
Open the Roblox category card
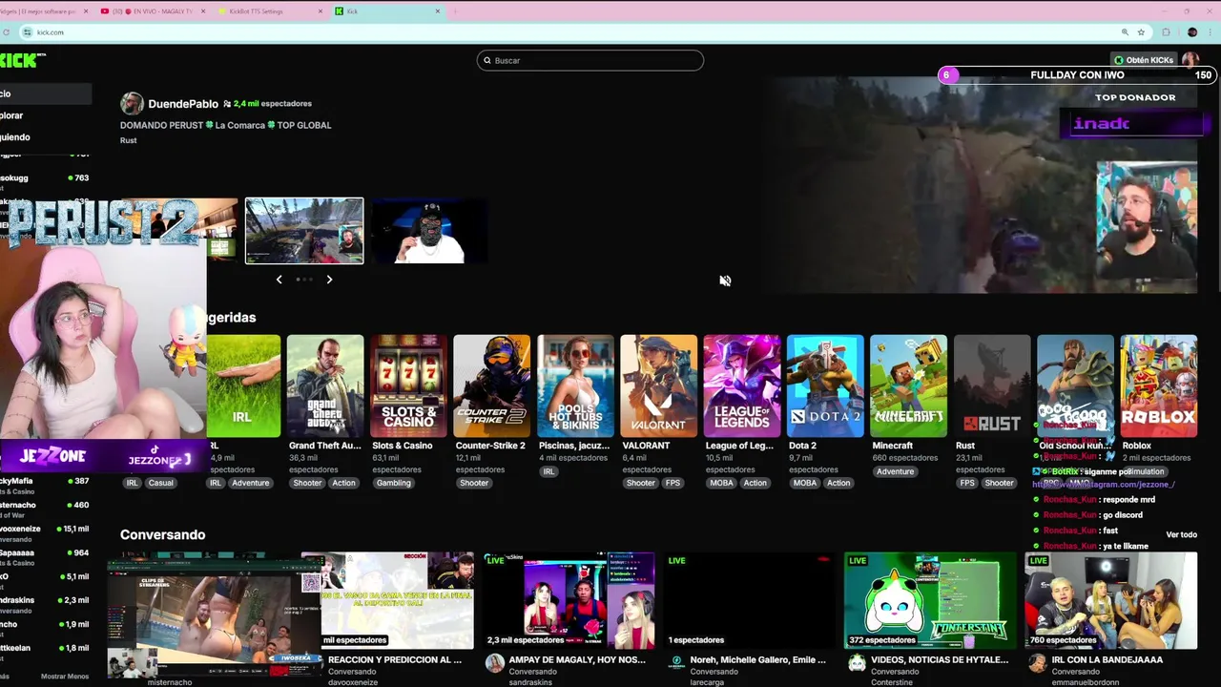pyautogui.click(x=1158, y=385)
